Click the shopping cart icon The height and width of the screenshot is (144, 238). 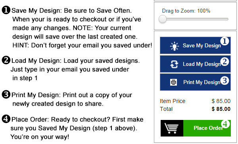pos(172,128)
